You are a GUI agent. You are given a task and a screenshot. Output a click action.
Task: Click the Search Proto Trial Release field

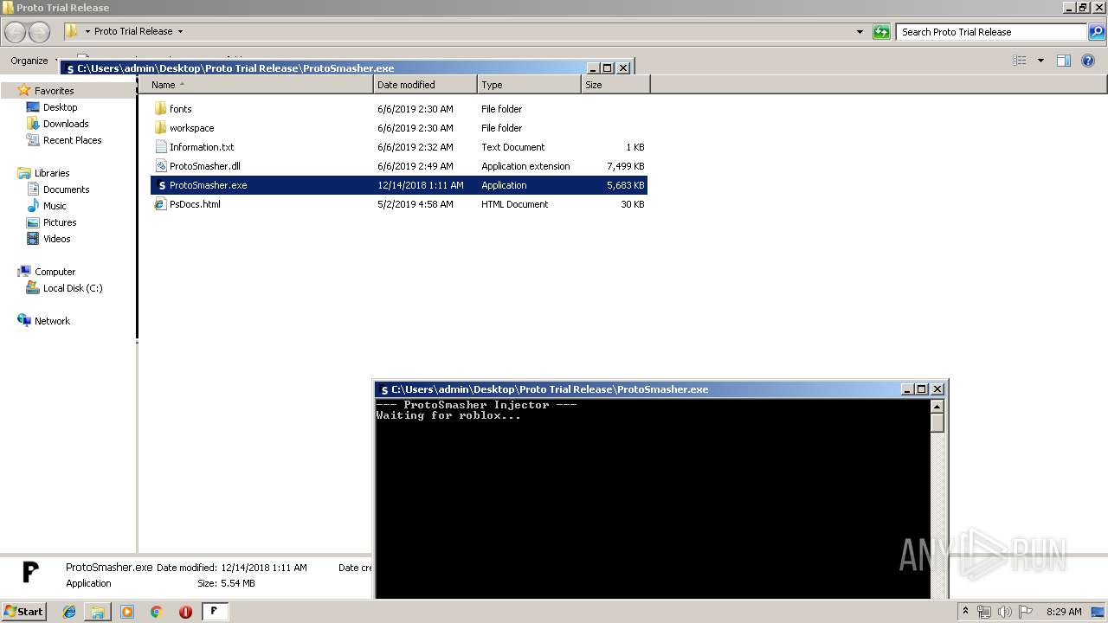point(991,32)
